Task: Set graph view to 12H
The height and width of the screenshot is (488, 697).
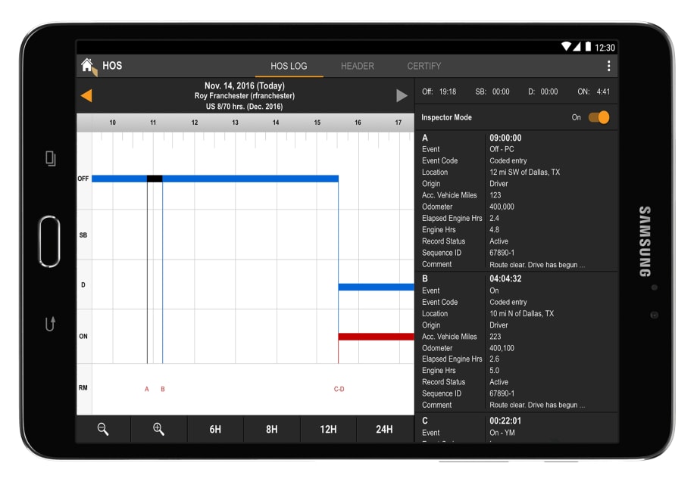Action: (328, 429)
